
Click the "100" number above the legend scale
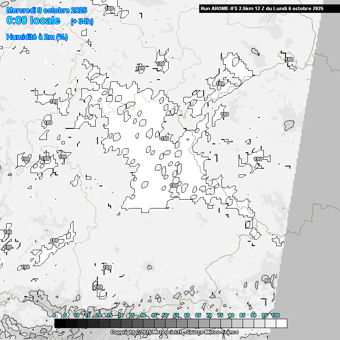(275, 315)
